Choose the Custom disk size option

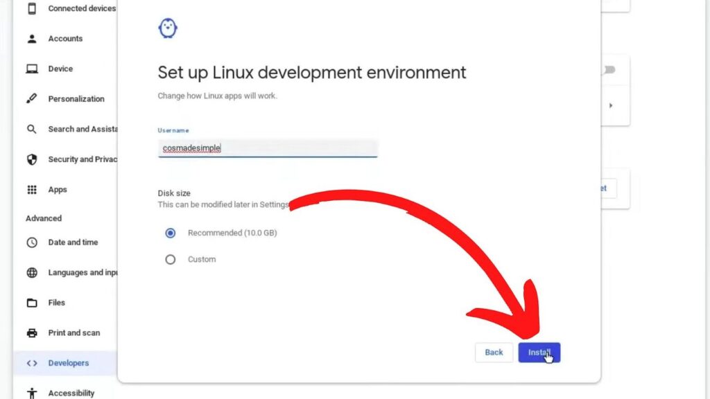click(x=171, y=260)
